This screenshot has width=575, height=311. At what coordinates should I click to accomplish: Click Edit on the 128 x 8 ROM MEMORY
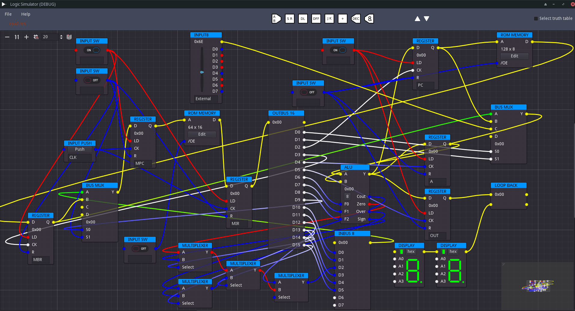click(x=514, y=56)
